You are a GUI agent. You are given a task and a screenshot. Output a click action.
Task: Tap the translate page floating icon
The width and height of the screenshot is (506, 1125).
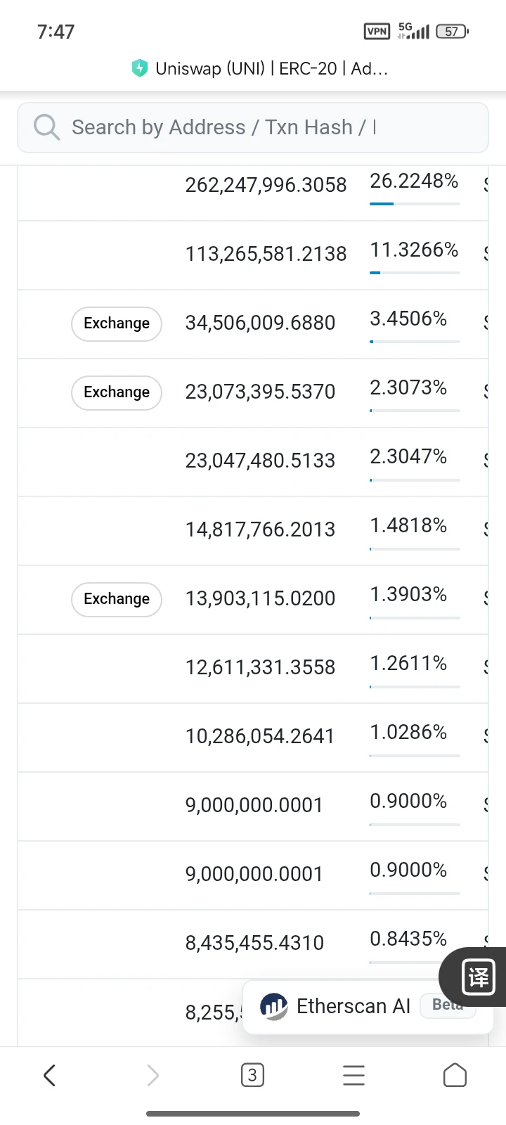coord(479,977)
